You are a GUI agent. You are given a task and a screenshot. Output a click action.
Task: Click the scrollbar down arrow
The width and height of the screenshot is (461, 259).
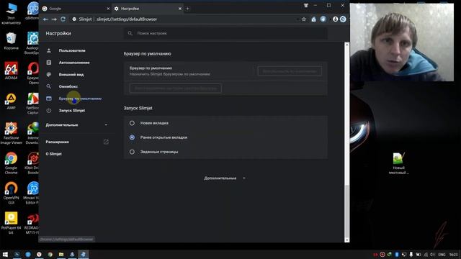347,240
